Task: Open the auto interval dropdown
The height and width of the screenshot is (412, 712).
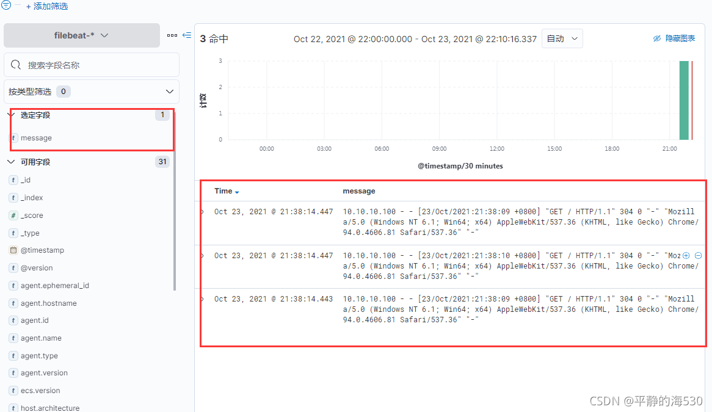Action: [x=562, y=39]
